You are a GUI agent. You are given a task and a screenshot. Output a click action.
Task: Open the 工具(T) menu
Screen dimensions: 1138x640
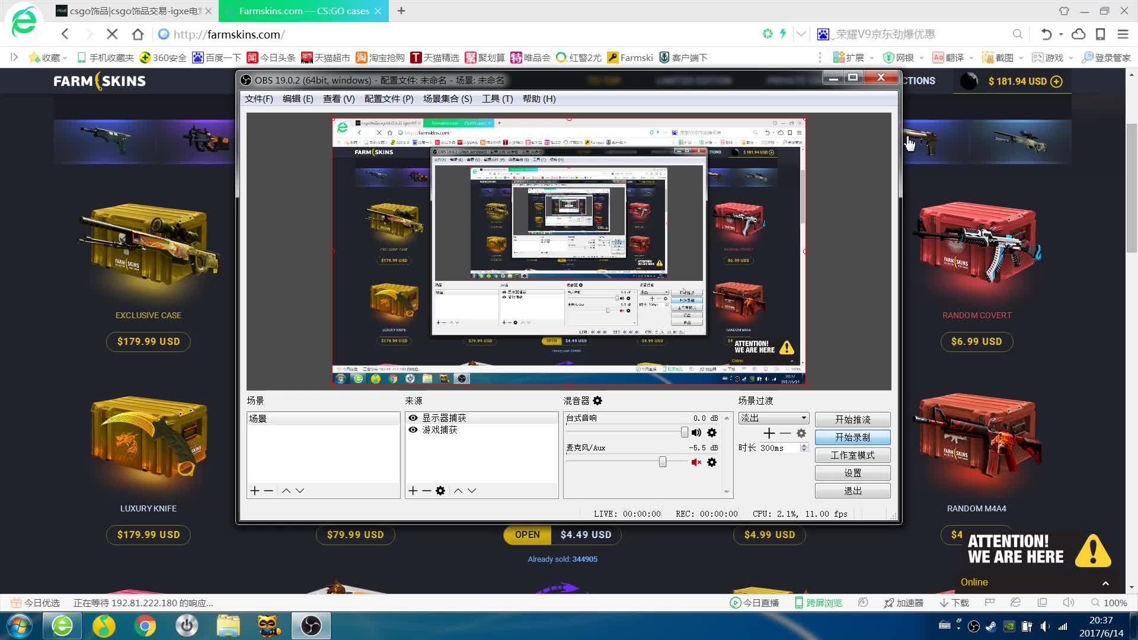point(497,99)
